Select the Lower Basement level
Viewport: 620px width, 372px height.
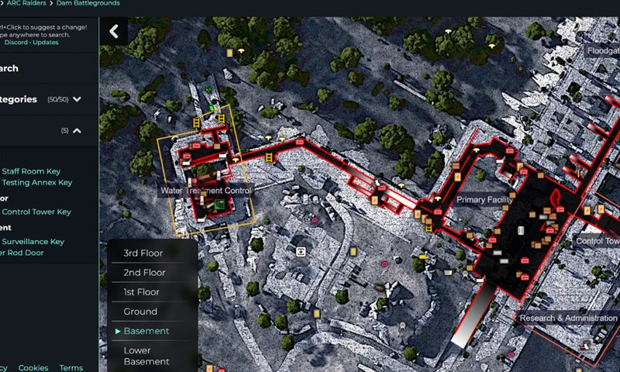click(146, 356)
